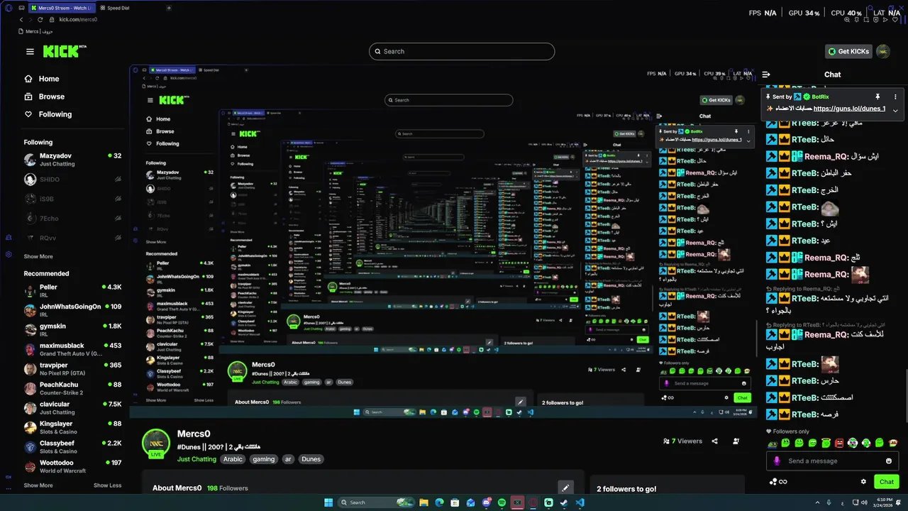Send the red angry face emote
Image resolution: width=908 pixels, height=511 pixels.
(x=839, y=443)
